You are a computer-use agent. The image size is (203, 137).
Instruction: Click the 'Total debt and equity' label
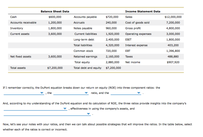coord(87,68)
